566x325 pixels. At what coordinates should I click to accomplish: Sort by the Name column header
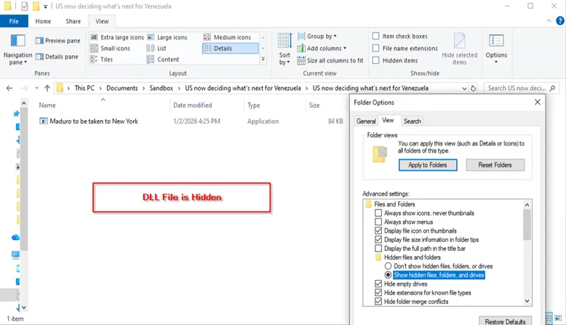47,105
